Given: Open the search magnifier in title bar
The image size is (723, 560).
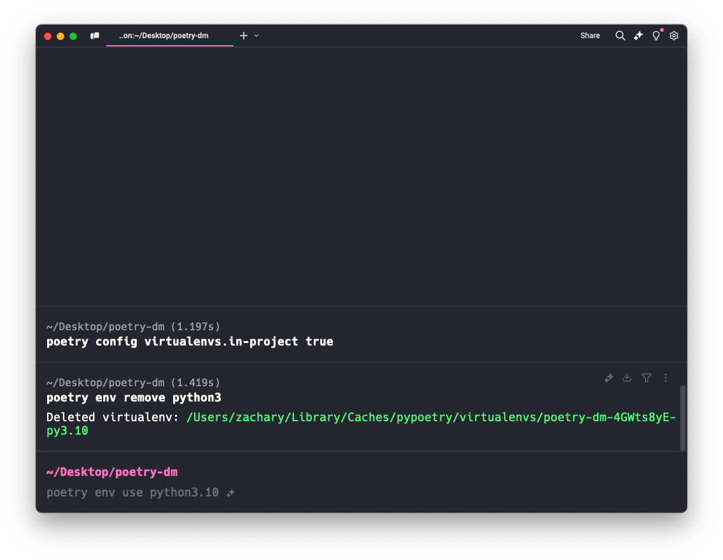Looking at the screenshot, I should click(x=620, y=36).
